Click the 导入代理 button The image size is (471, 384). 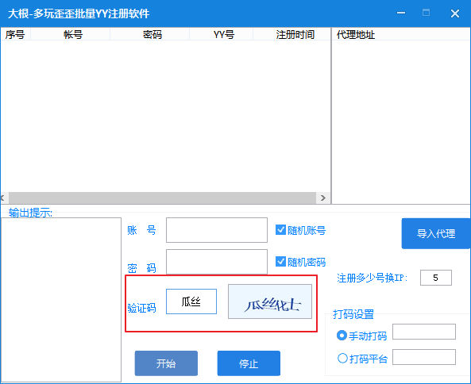[x=436, y=233]
